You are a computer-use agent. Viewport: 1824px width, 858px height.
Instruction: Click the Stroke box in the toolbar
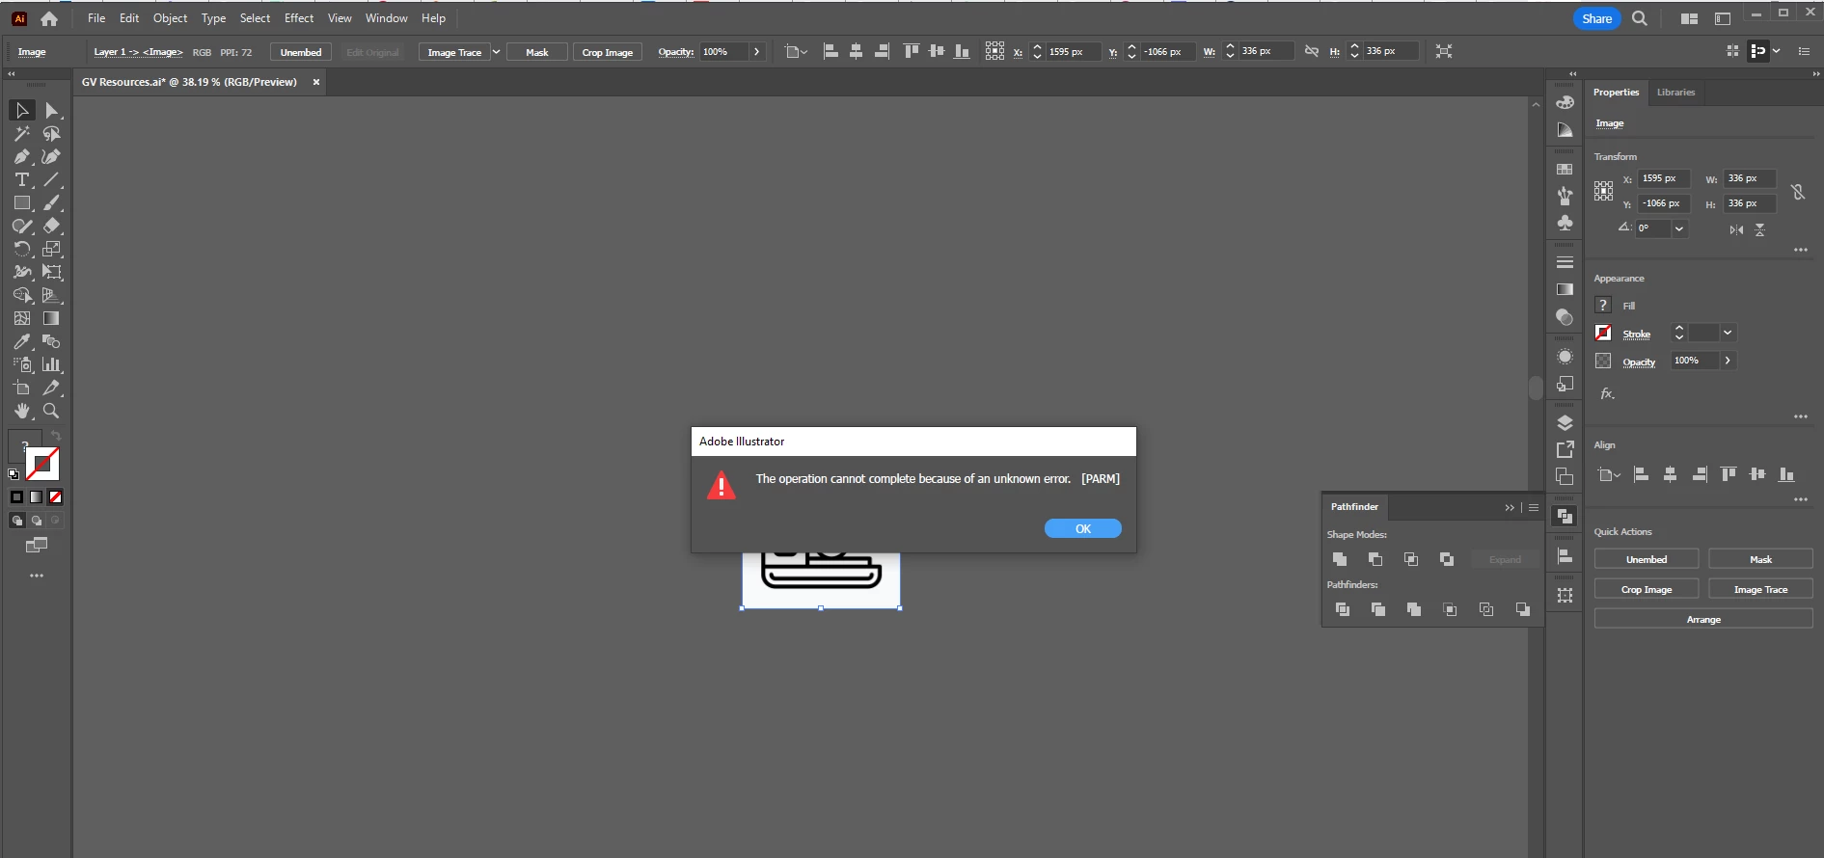(x=42, y=465)
